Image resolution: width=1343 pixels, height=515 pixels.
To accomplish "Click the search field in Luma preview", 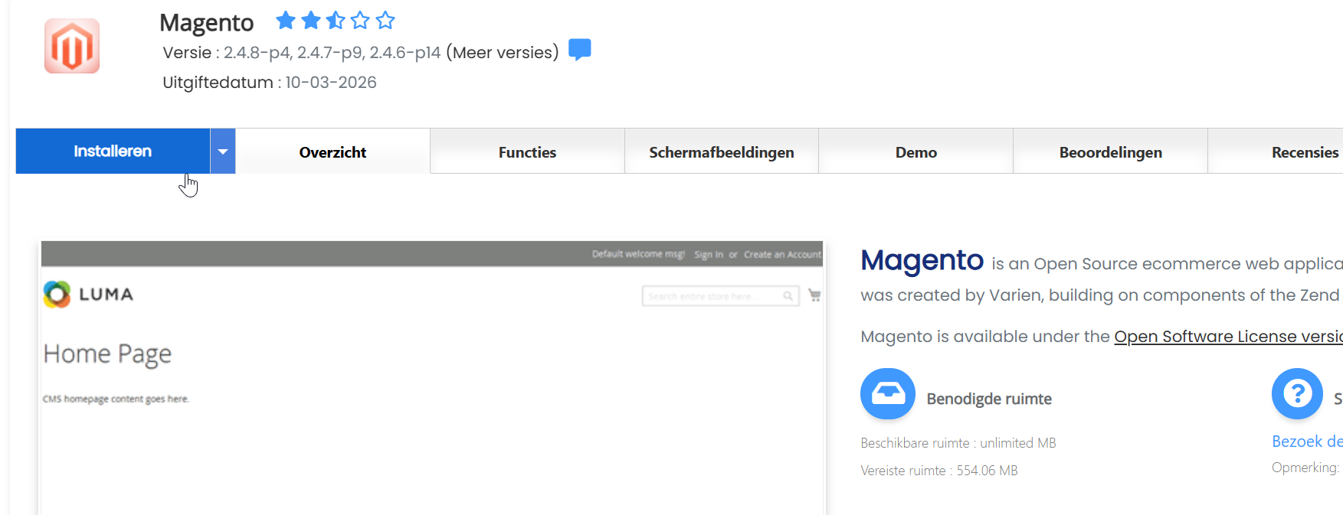I will tap(720, 296).
